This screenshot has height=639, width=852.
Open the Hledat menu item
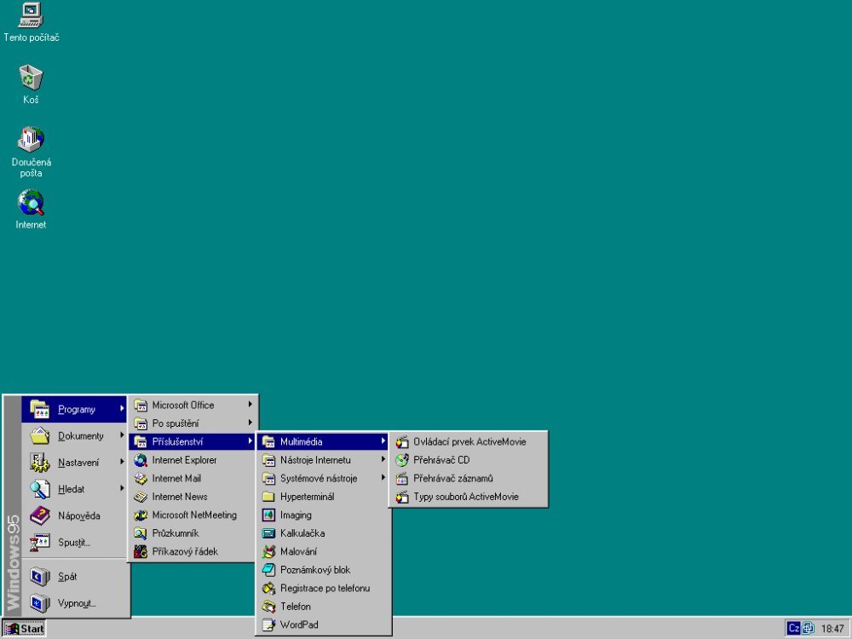[74, 489]
